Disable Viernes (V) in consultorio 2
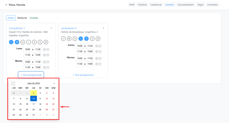This screenshot has height=123, width=229. 86,39
